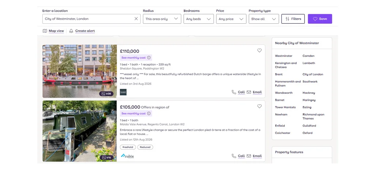Viewport: 375px width, 170px height.
Task: Open the £105,000 price heading
Action: pyautogui.click(x=130, y=107)
